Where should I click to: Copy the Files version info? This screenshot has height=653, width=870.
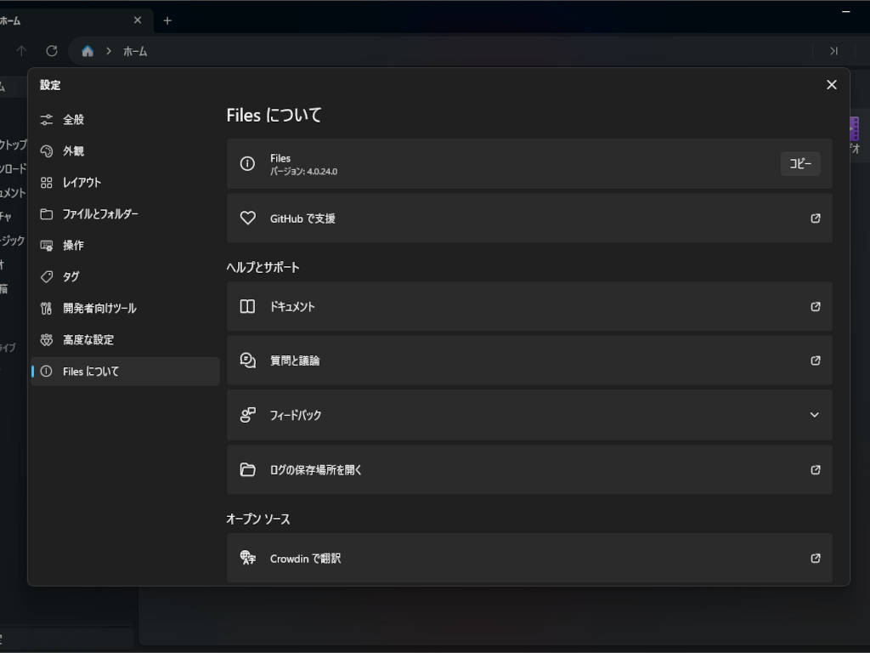point(799,164)
